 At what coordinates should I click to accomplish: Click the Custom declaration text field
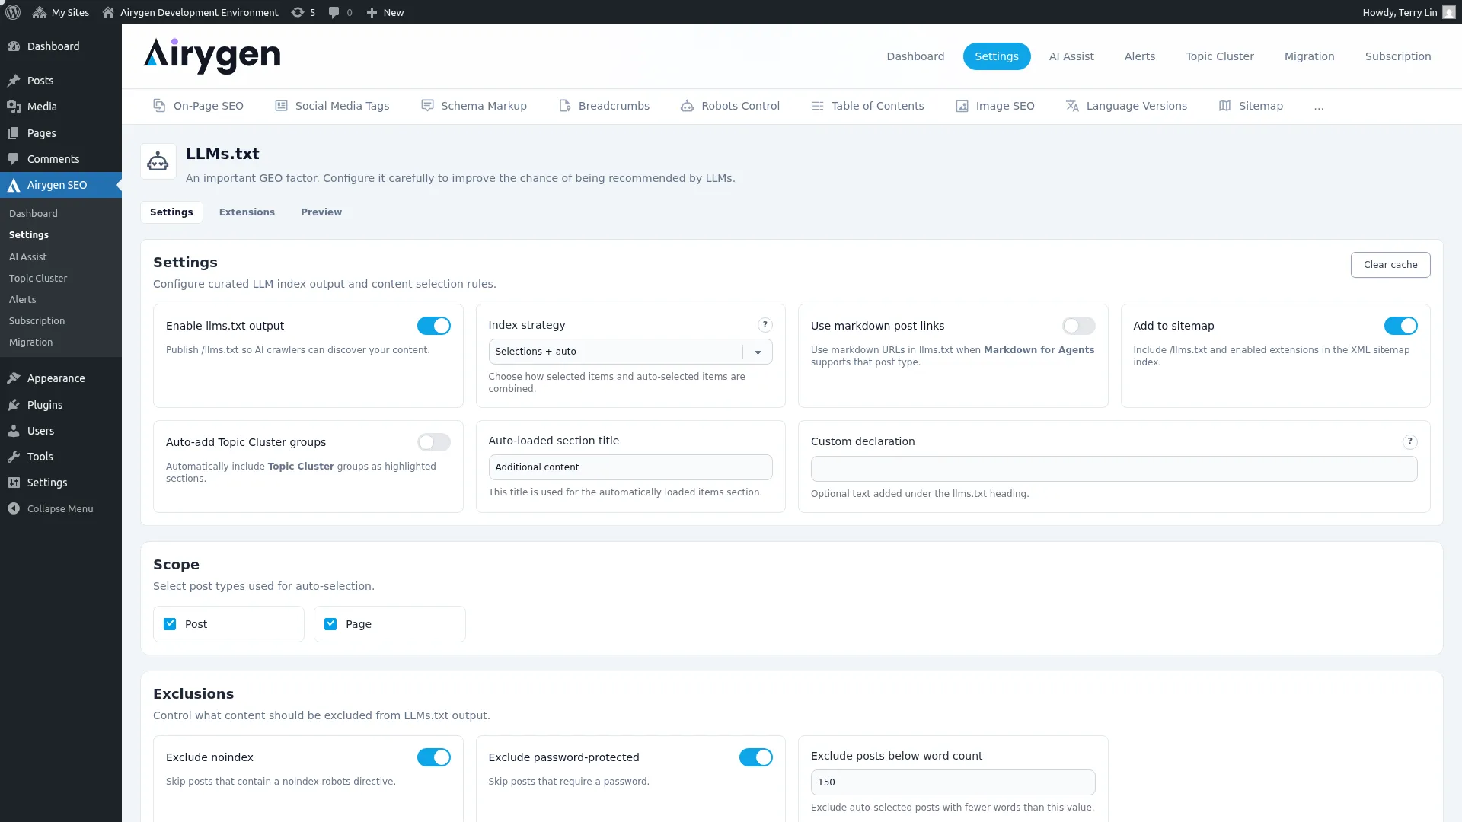click(x=1114, y=469)
